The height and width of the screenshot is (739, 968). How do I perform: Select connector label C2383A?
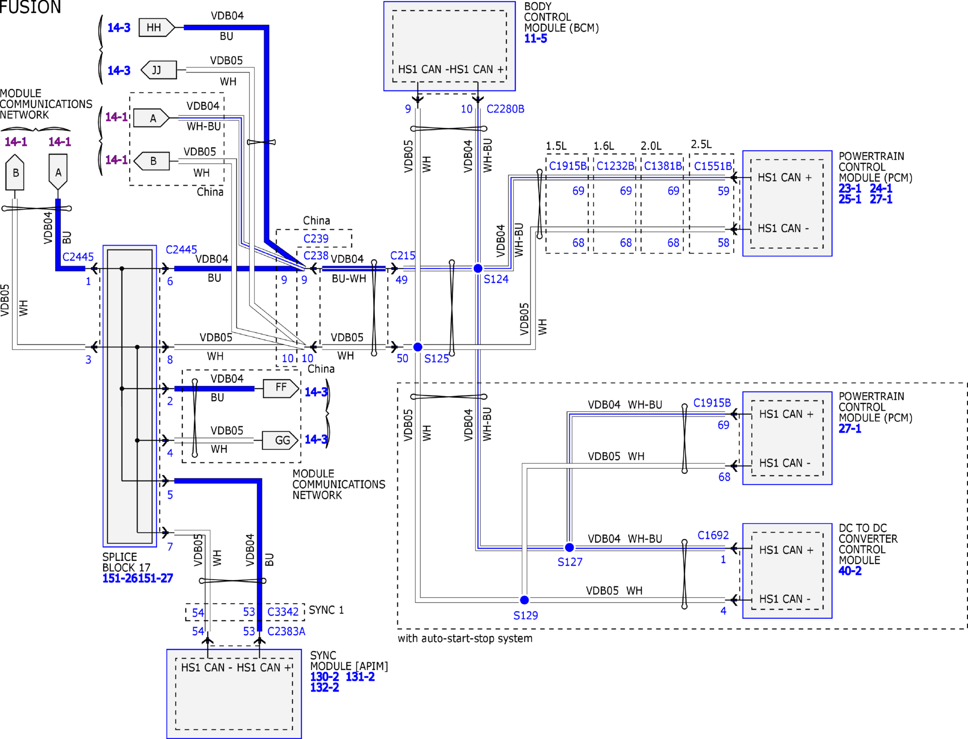click(286, 631)
